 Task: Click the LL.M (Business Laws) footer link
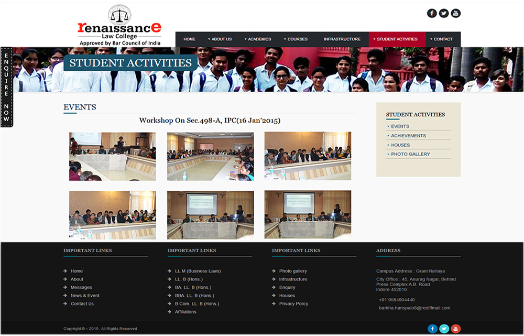pos(198,271)
